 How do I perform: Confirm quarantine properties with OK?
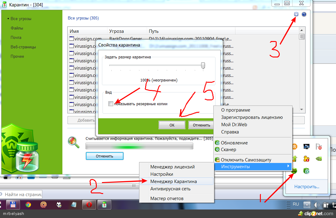[172, 125]
